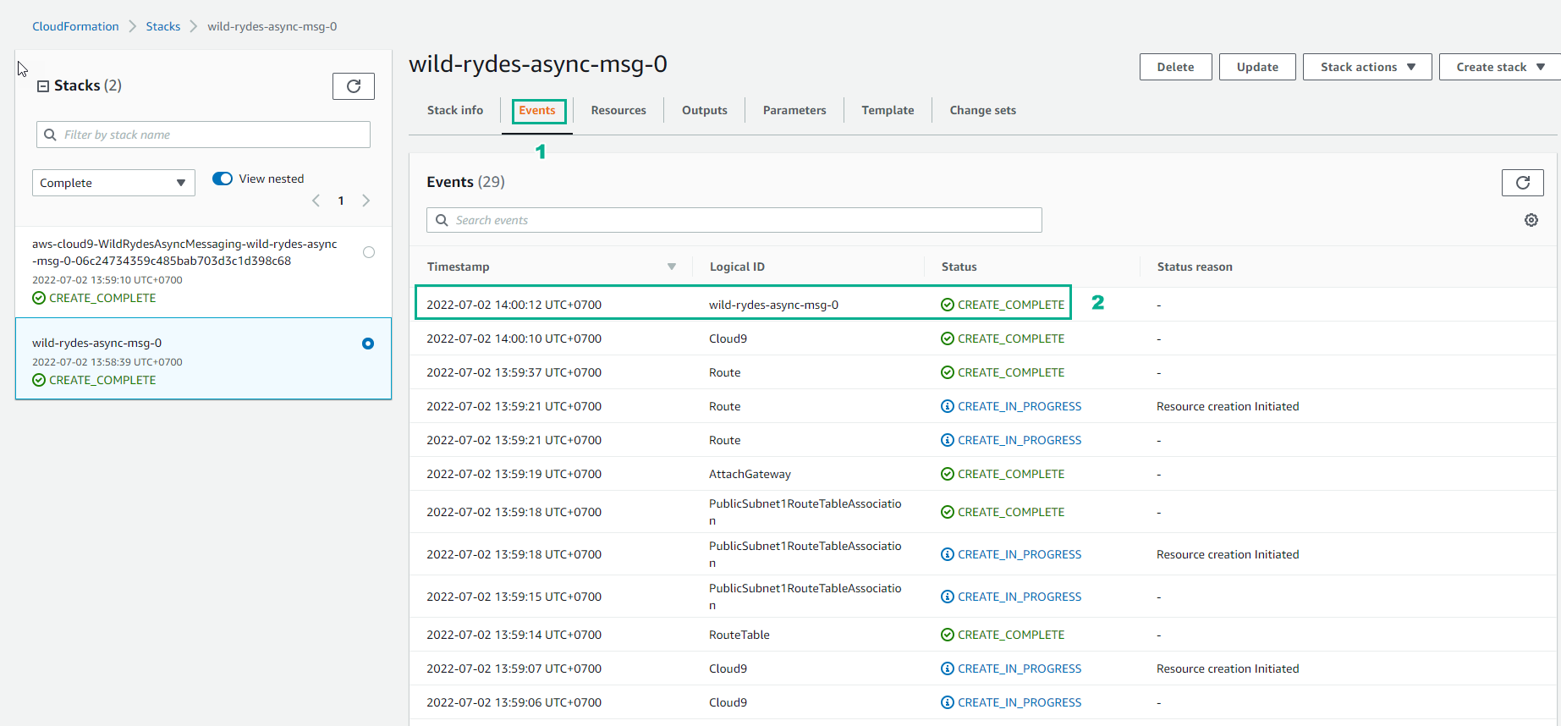Image resolution: width=1561 pixels, height=726 pixels.
Task: Focus the Filter by stack name field
Action: (x=203, y=135)
